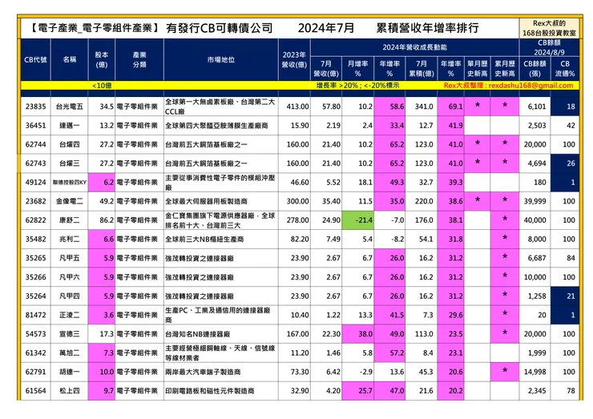The image size is (593, 419).
Task: Select the 印刷電路板和磁性元件製造商 description cell
Action: 221,391
